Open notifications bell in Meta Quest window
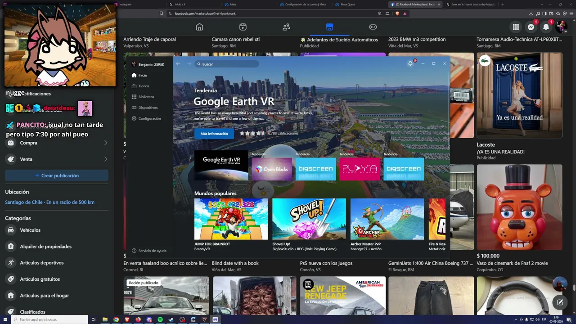This screenshot has height=324, width=576. click(410, 63)
